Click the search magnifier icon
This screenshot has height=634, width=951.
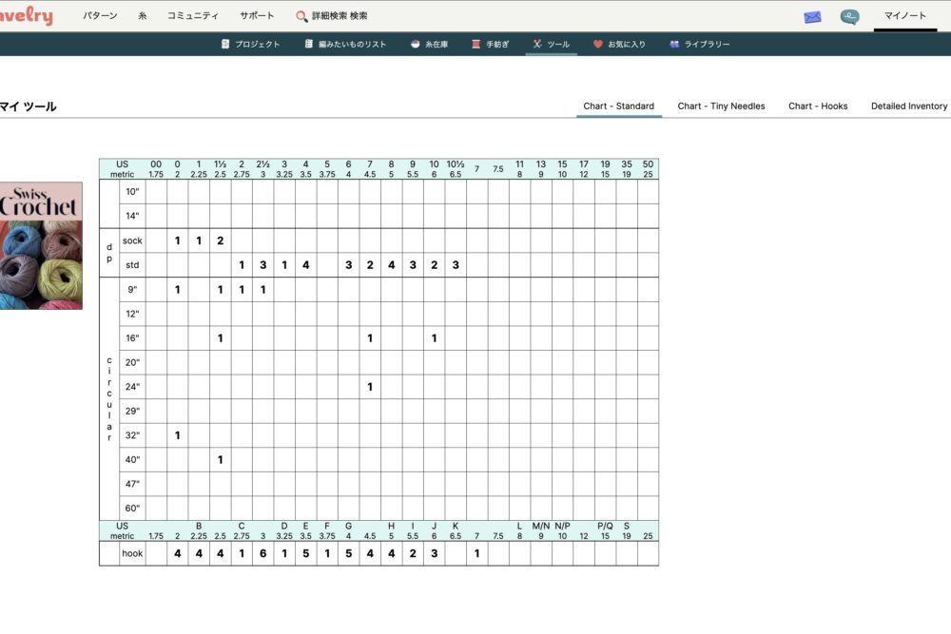(301, 16)
